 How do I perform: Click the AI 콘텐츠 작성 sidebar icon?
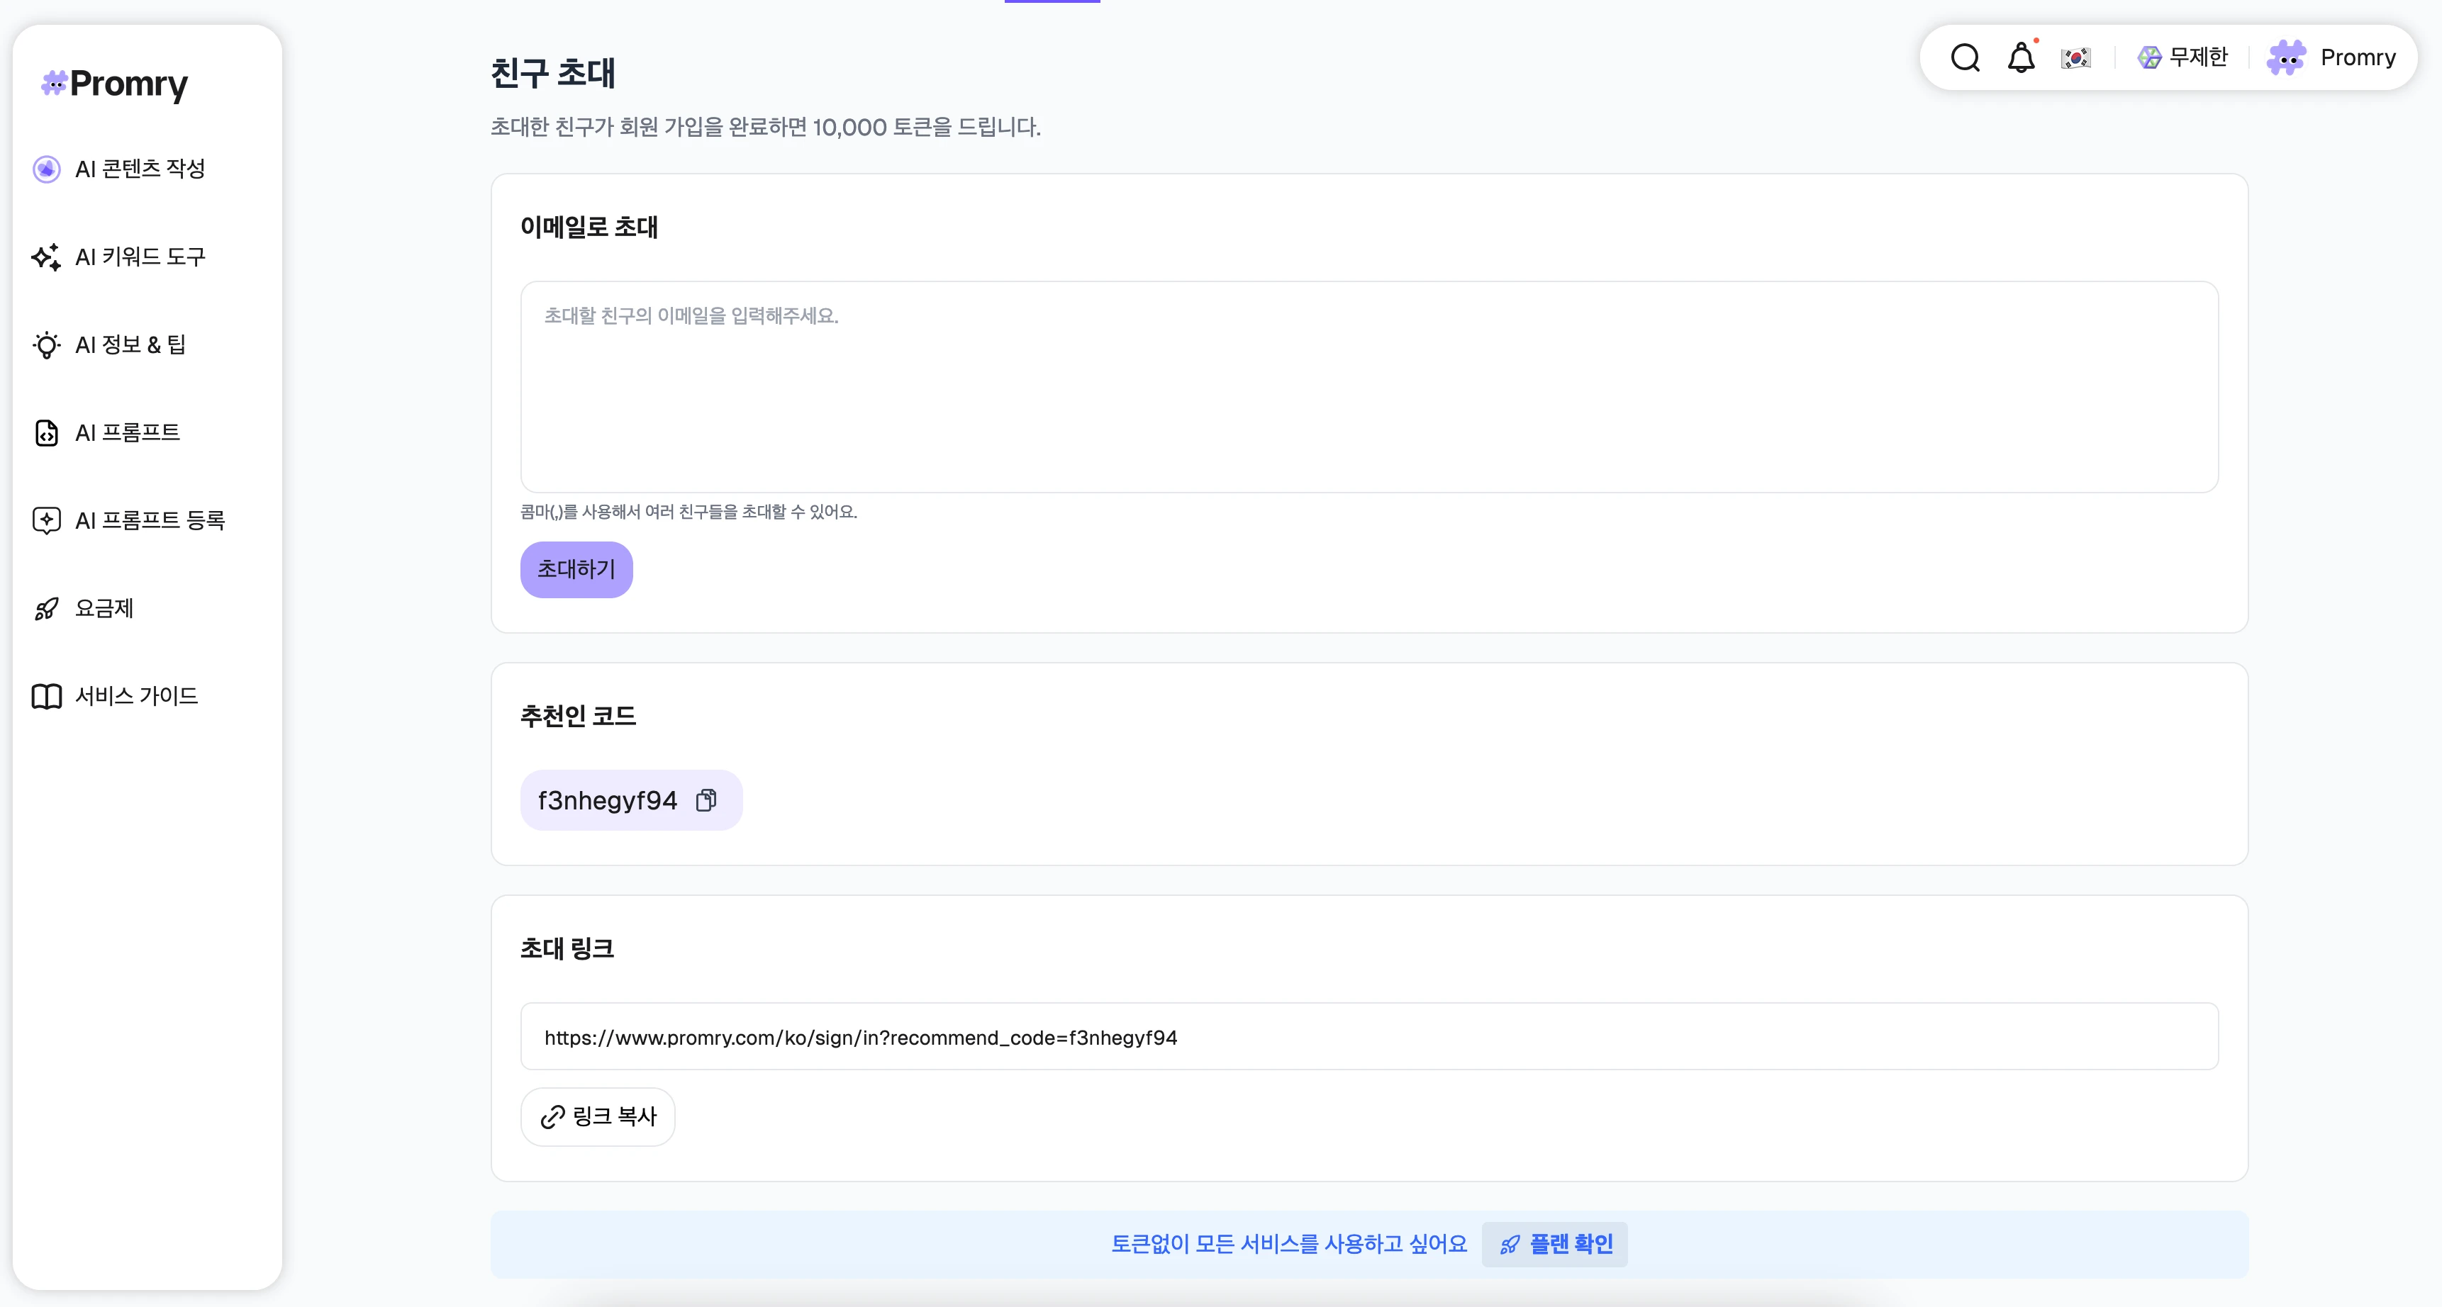coord(47,169)
